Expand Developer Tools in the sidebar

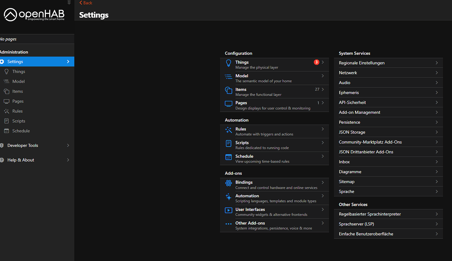68,146
